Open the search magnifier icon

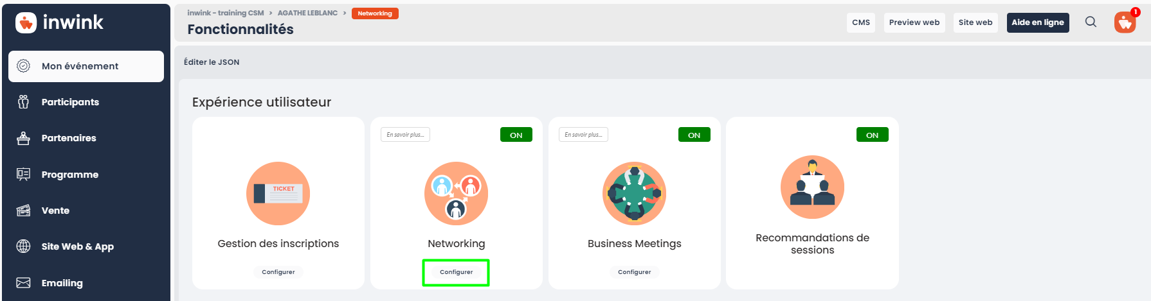1091,22
